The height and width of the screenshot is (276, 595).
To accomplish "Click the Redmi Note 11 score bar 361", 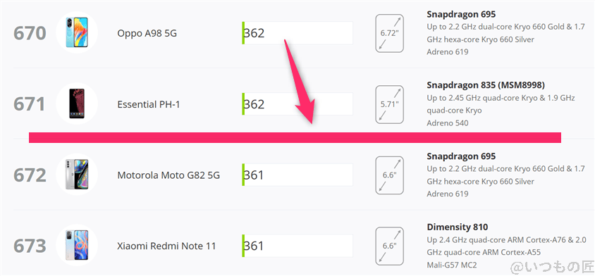I will pos(297,246).
